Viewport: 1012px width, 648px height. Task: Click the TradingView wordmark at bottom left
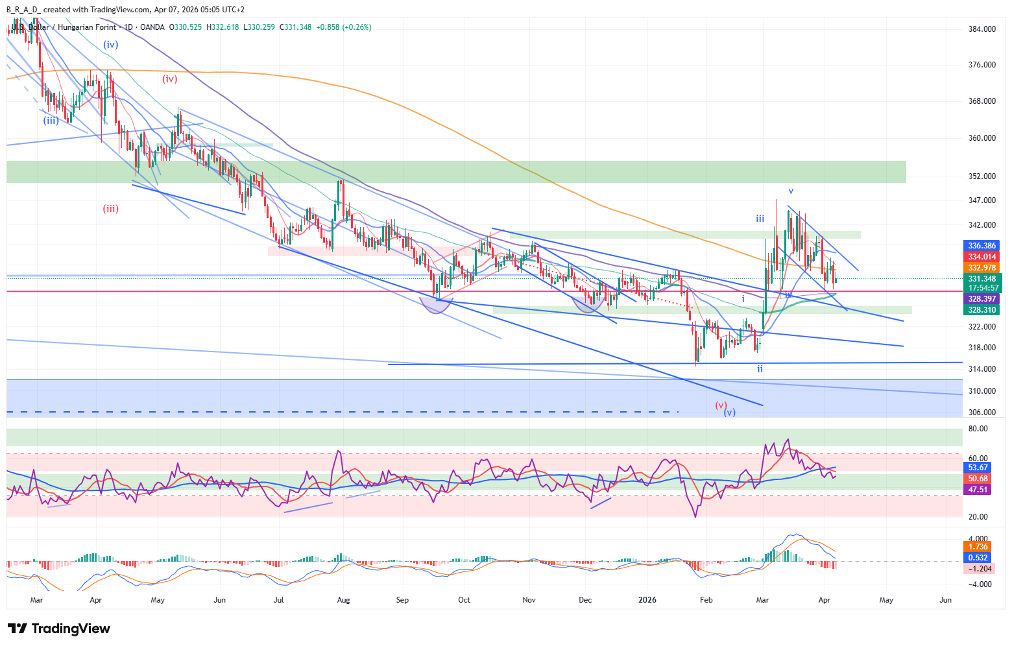(x=71, y=629)
